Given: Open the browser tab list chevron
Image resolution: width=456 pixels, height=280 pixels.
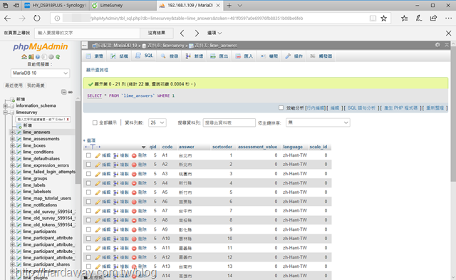Looking at the screenshot, I should (x=239, y=6).
